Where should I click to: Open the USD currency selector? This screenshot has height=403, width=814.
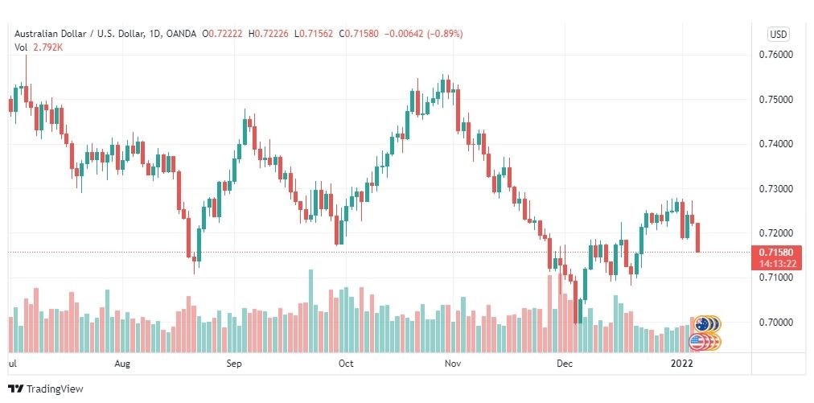778,35
